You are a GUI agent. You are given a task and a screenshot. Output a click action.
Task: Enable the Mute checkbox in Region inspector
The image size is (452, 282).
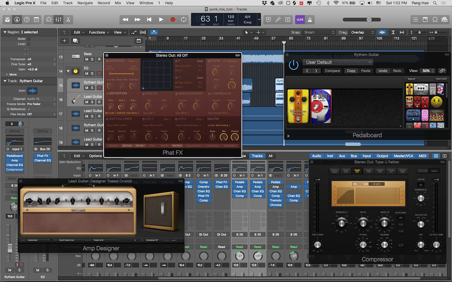tap(28, 39)
